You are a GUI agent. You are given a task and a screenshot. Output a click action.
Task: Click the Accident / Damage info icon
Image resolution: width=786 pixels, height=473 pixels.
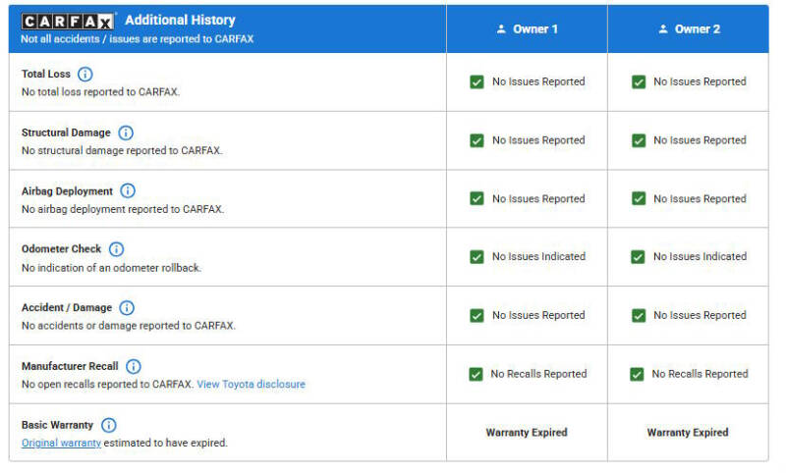(x=127, y=308)
